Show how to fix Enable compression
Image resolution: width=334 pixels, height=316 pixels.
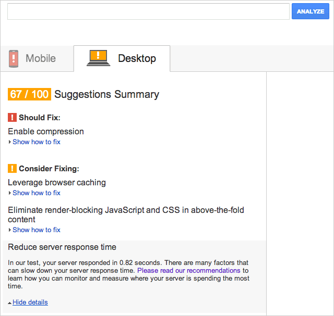pos(37,142)
